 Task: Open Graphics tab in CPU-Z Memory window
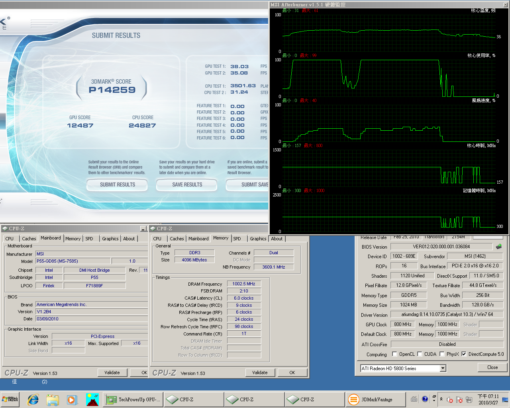pyautogui.click(x=258, y=239)
